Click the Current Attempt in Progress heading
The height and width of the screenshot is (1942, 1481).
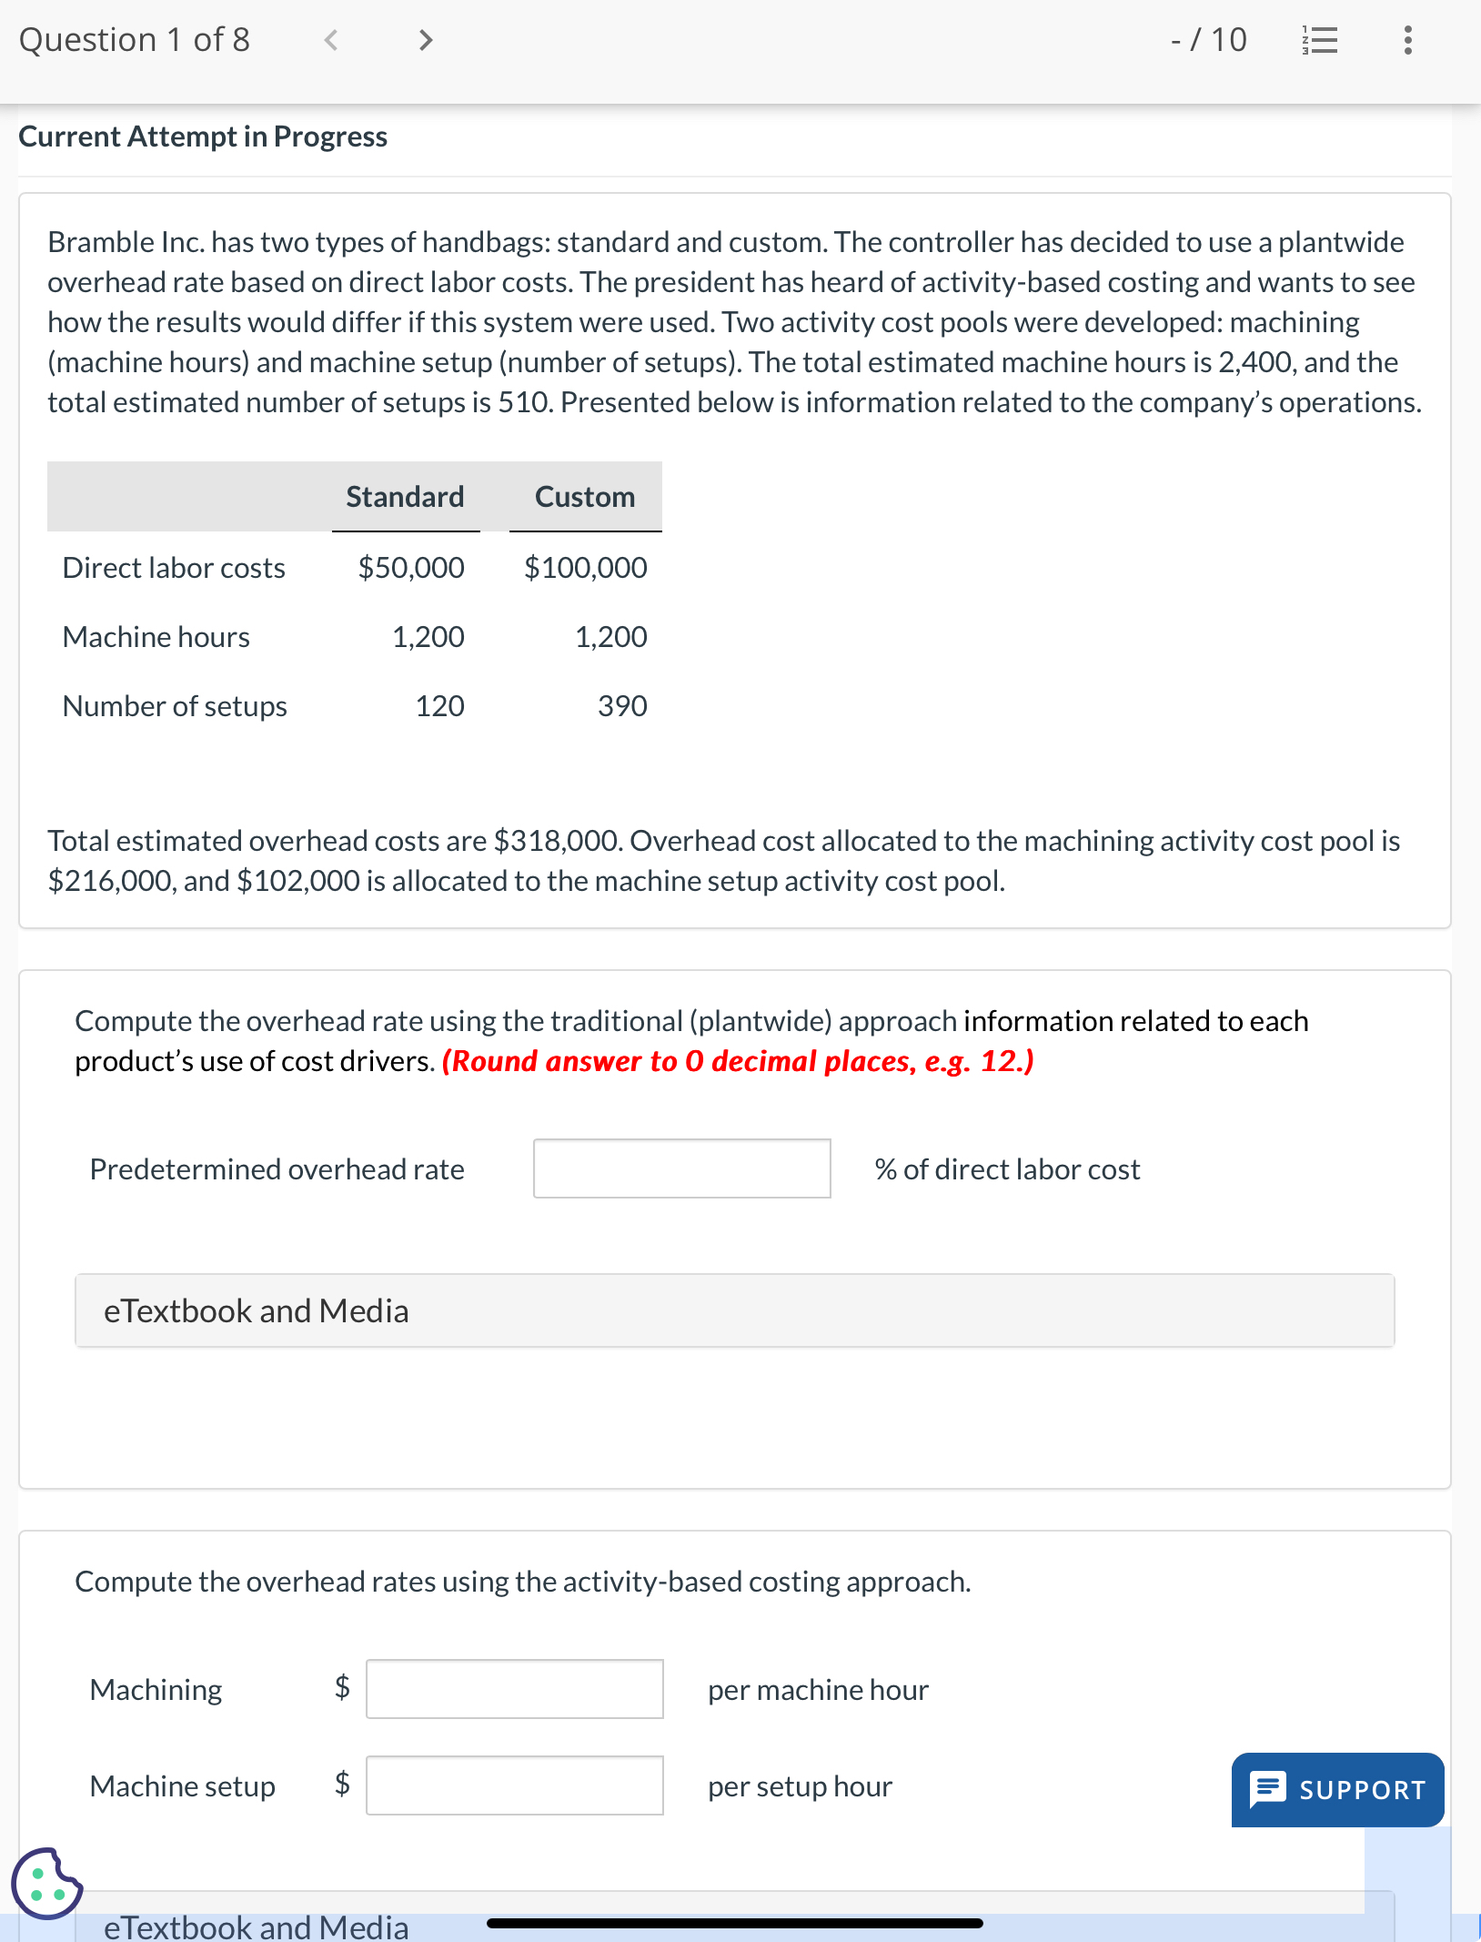tap(203, 137)
